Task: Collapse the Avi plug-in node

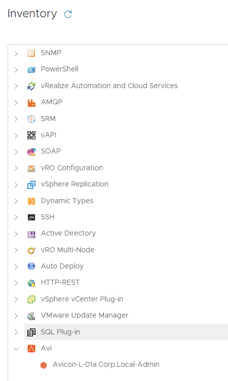Action: 16,349
